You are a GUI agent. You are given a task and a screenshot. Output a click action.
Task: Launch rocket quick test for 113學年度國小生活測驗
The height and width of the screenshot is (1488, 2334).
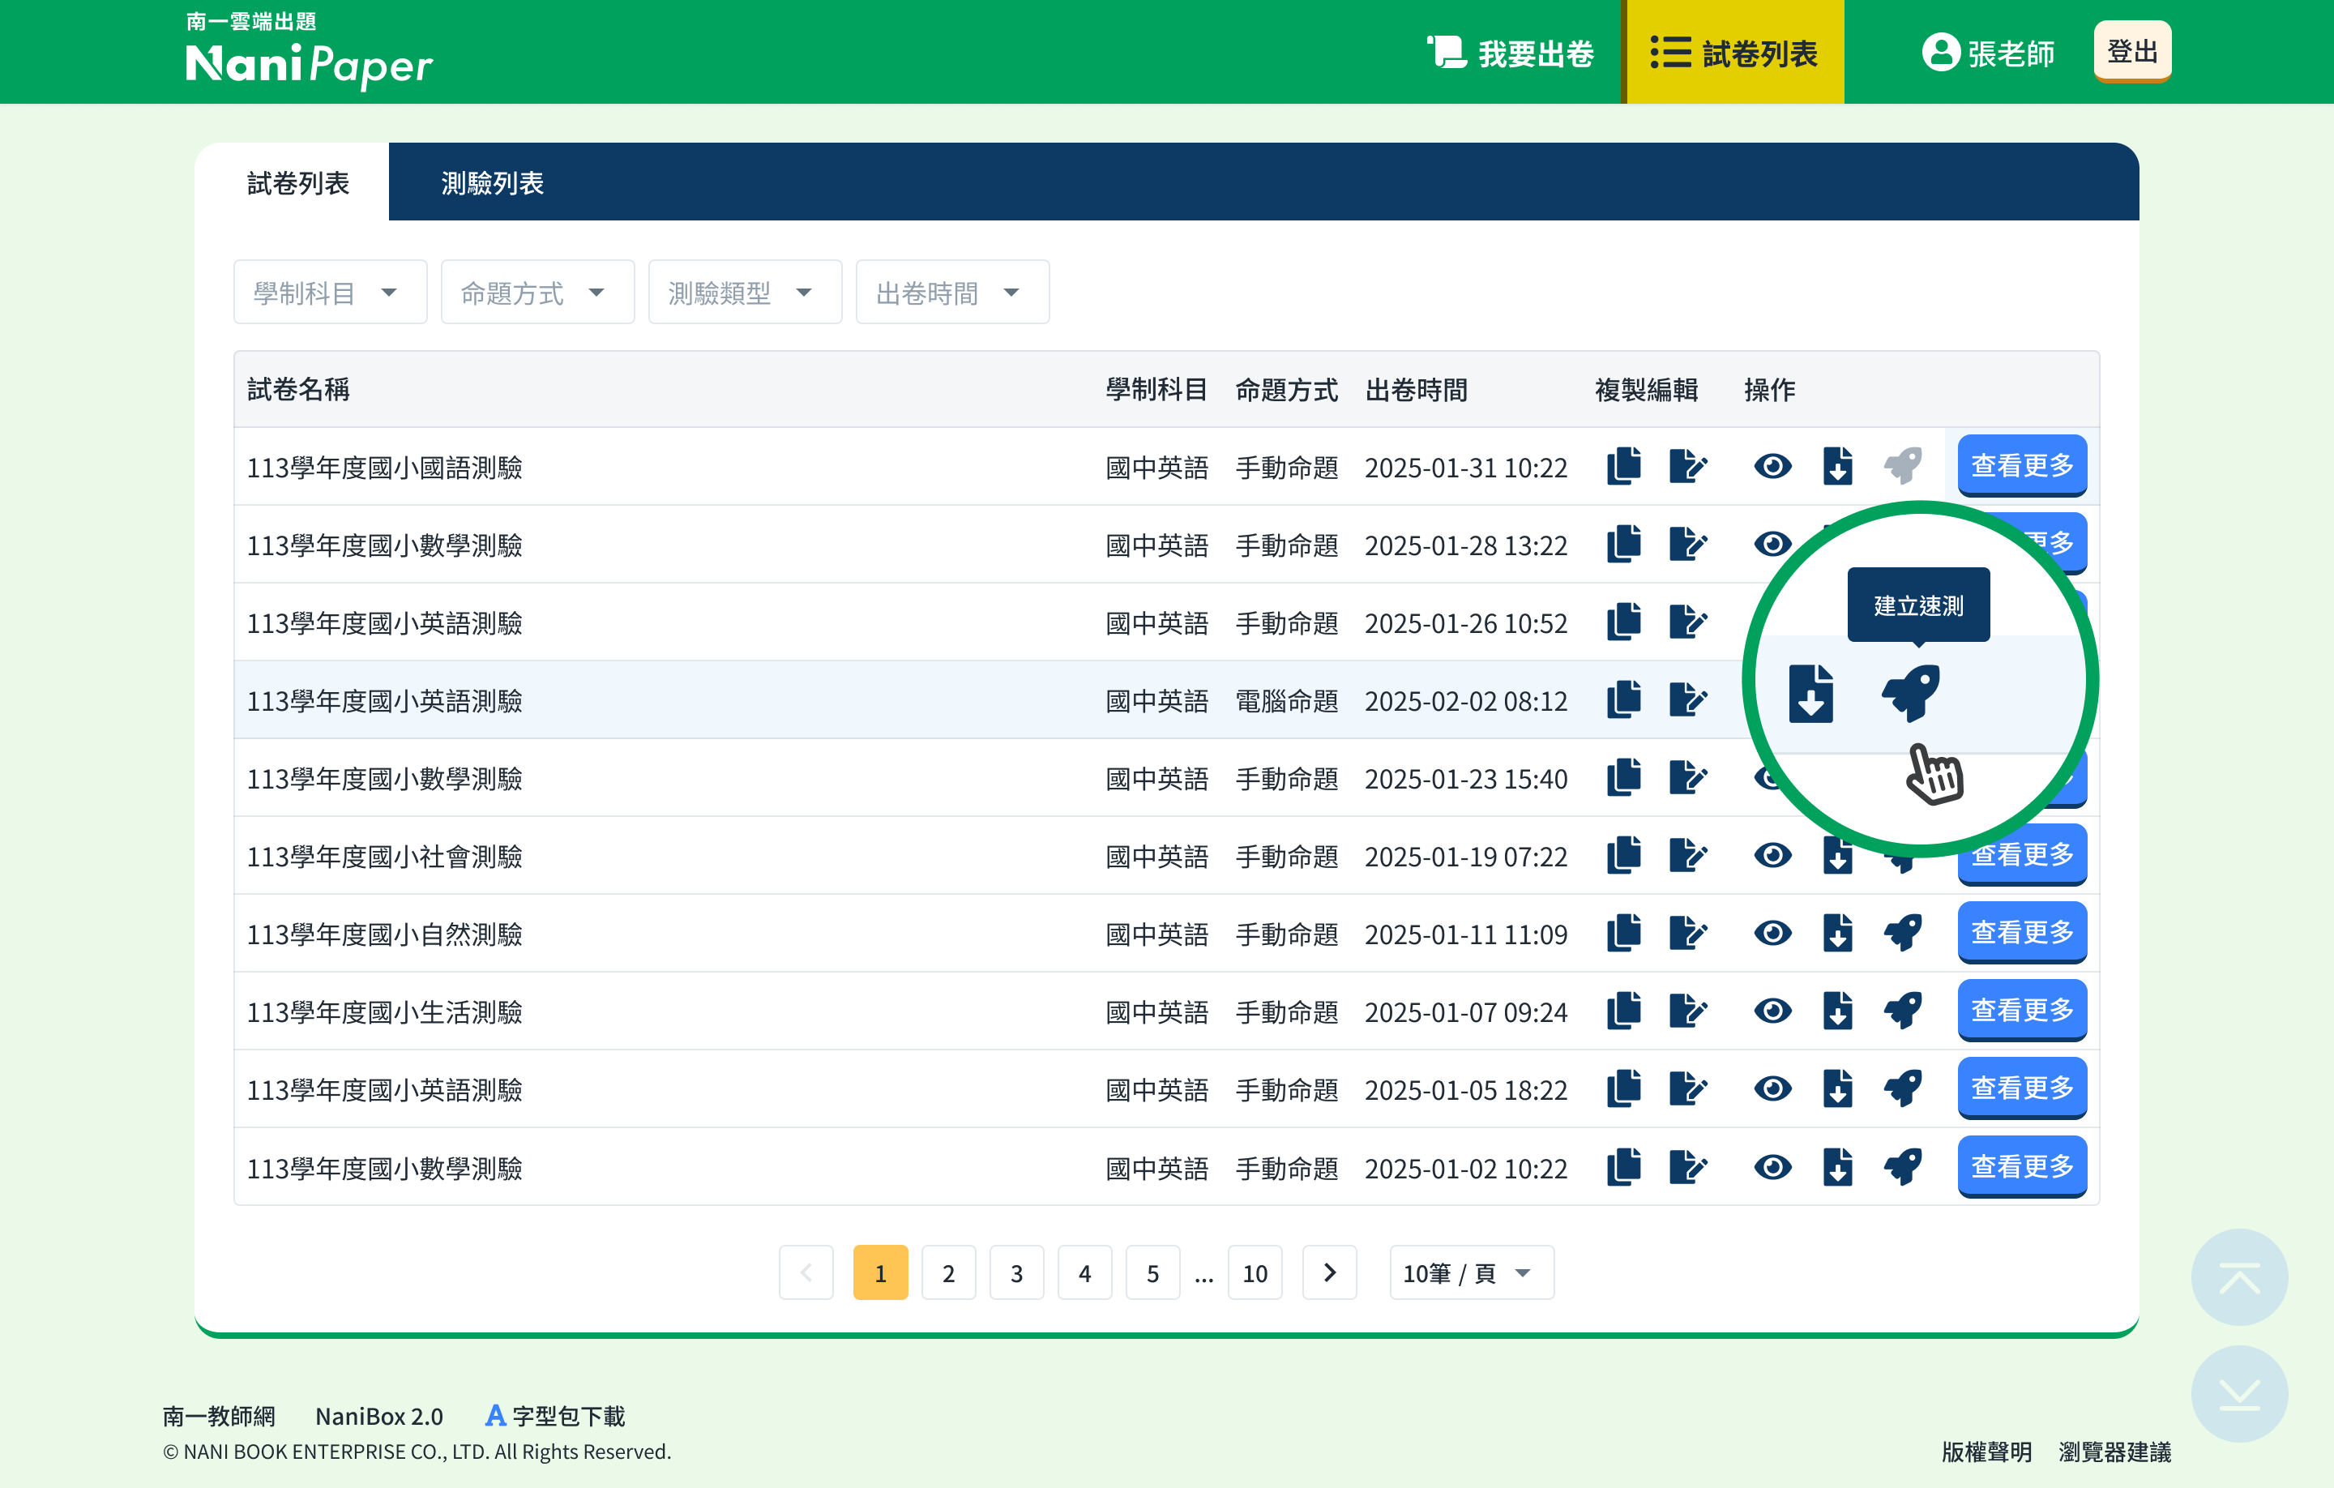(x=1903, y=1011)
